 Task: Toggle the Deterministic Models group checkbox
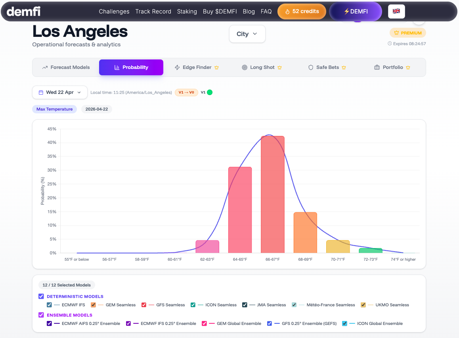coord(41,296)
